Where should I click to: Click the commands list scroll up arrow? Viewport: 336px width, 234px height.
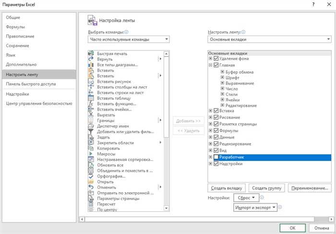coord(167,53)
